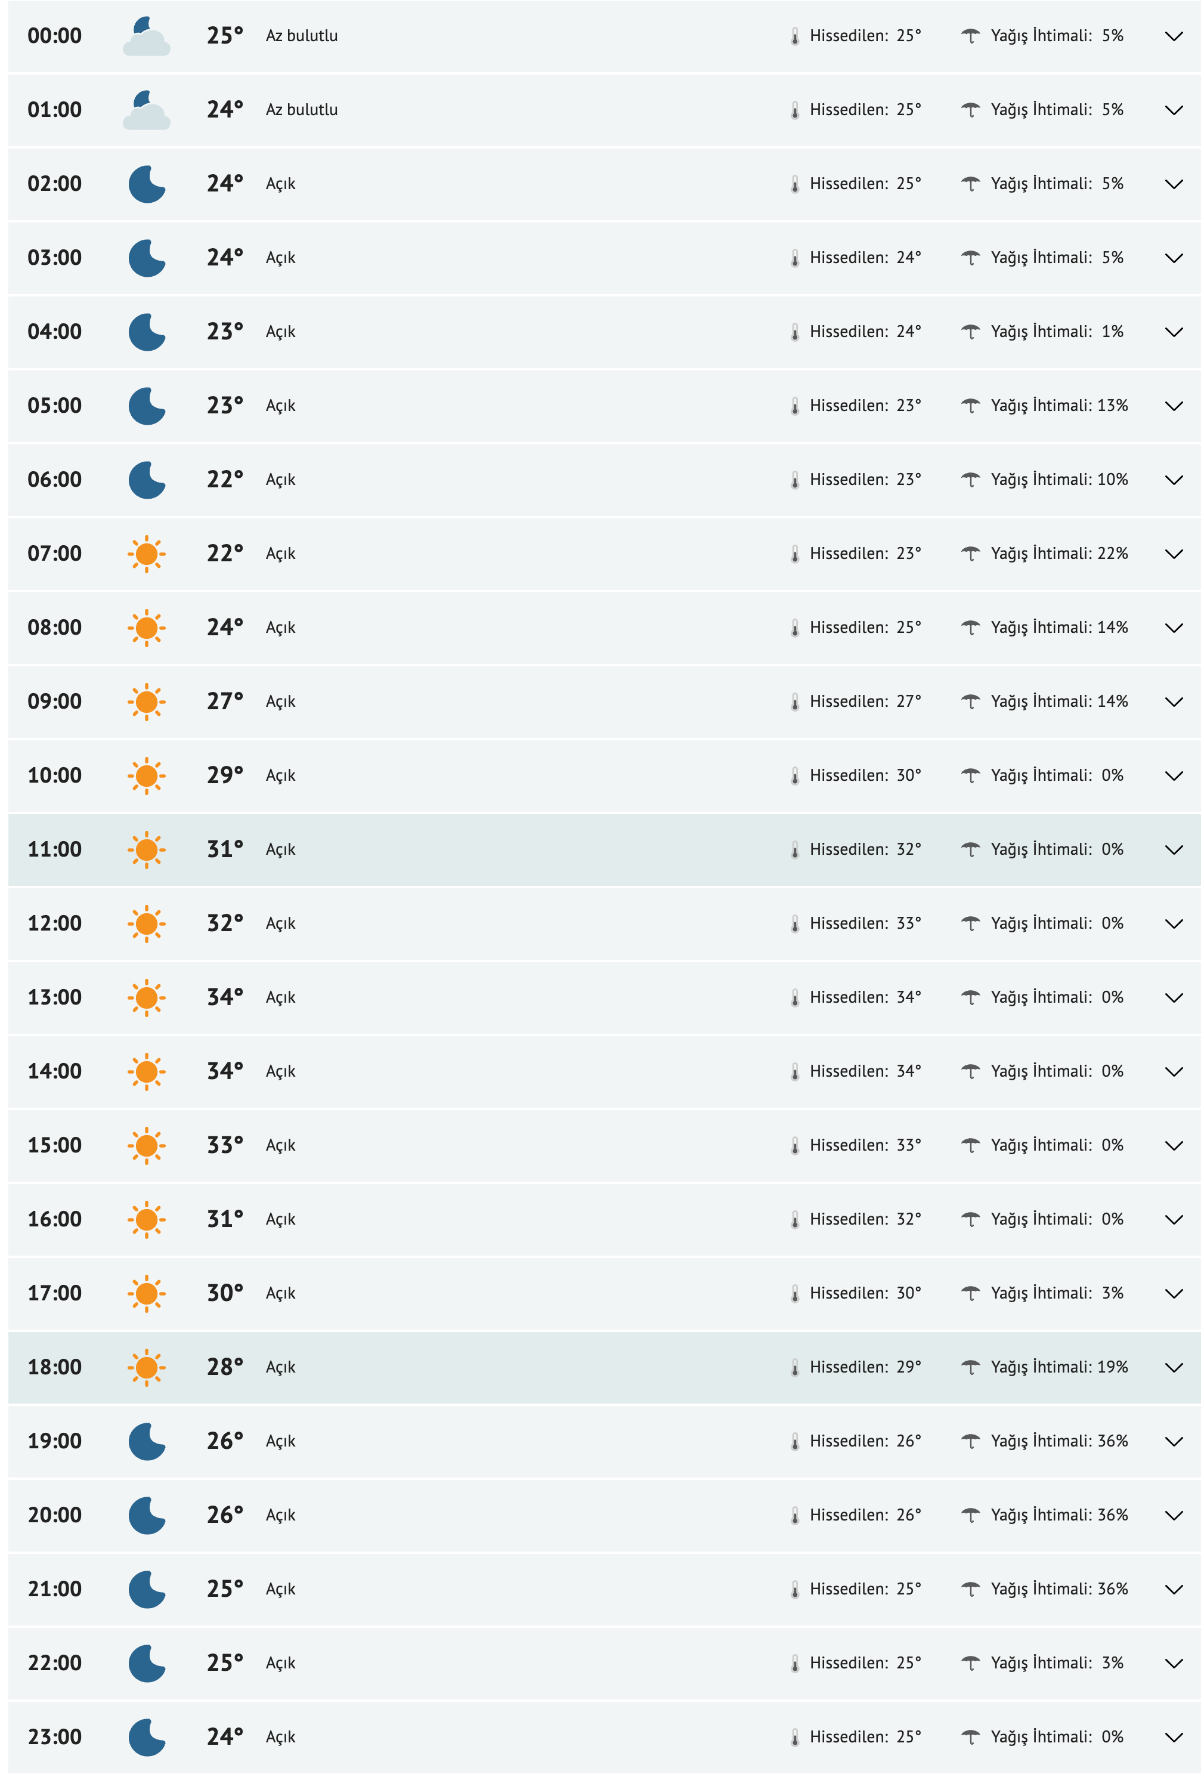Click the thermometer icon in 23:00 row
The height and width of the screenshot is (1774, 1201).
(794, 1738)
